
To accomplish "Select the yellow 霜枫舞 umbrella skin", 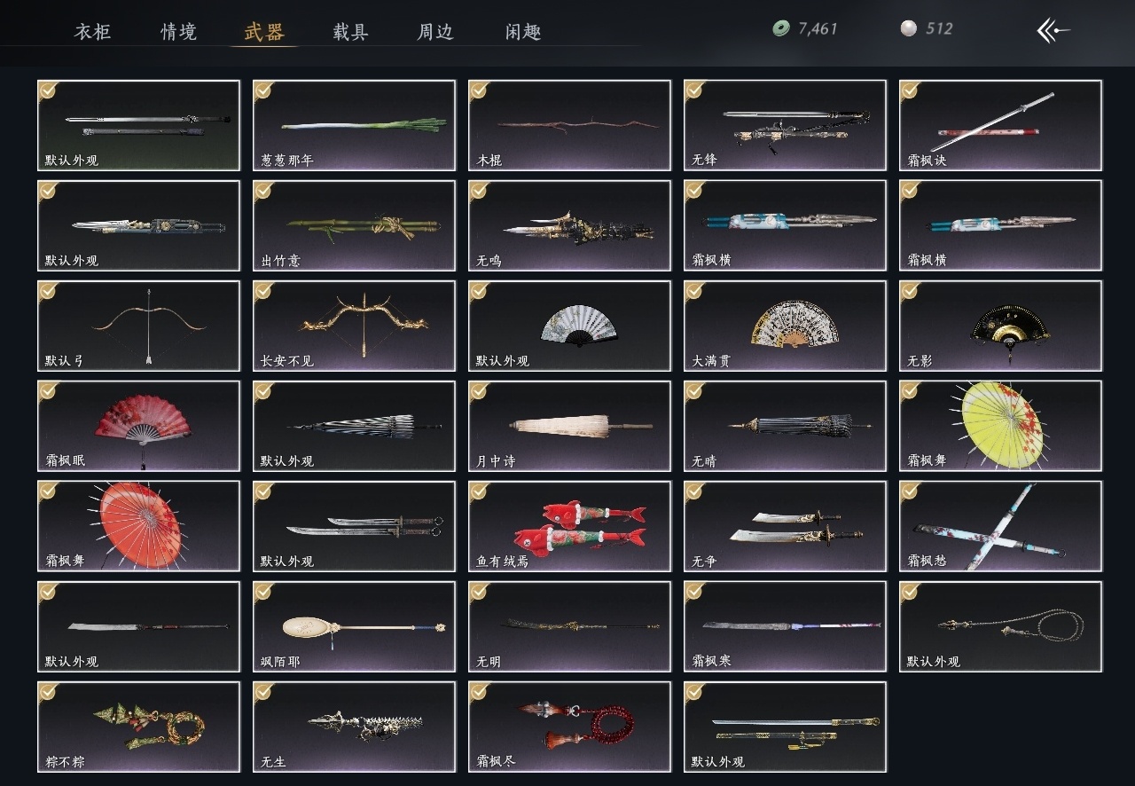I will coord(1001,426).
